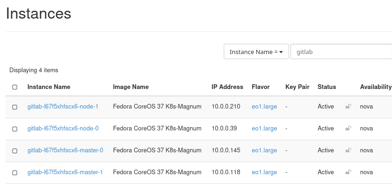This screenshot has height=184, width=392.
Task: Click the lock icon in node-0 row
Action: 348,128
